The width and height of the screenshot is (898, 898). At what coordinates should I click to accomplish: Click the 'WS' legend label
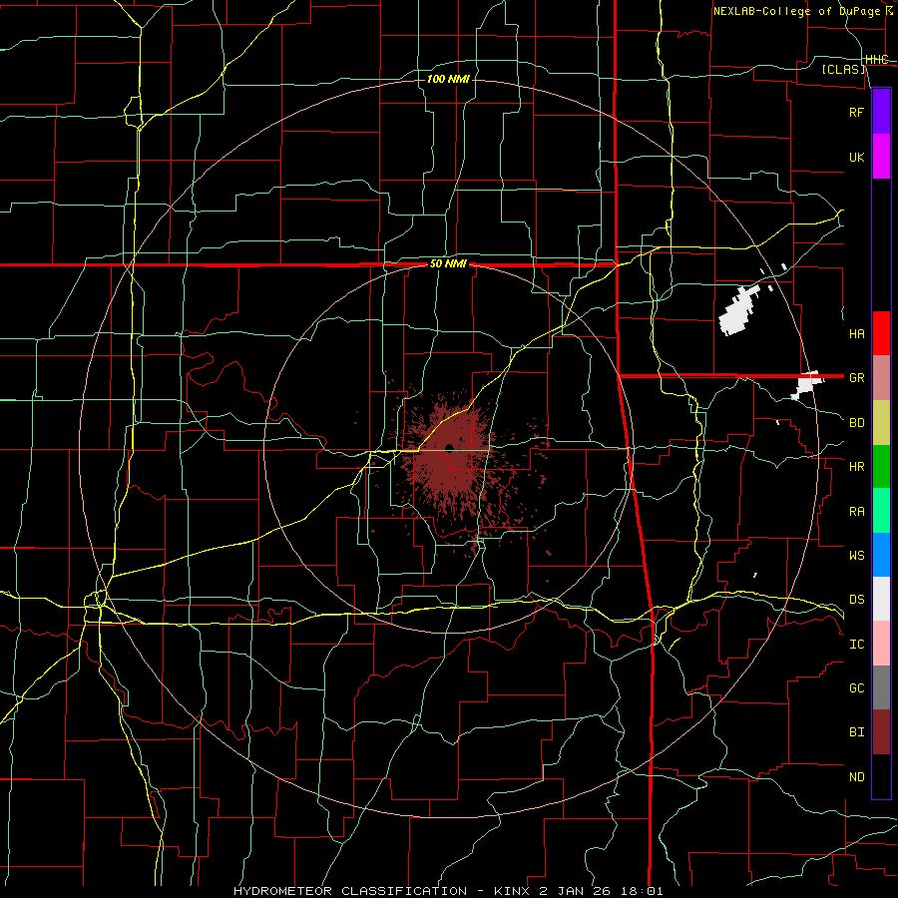tap(857, 555)
